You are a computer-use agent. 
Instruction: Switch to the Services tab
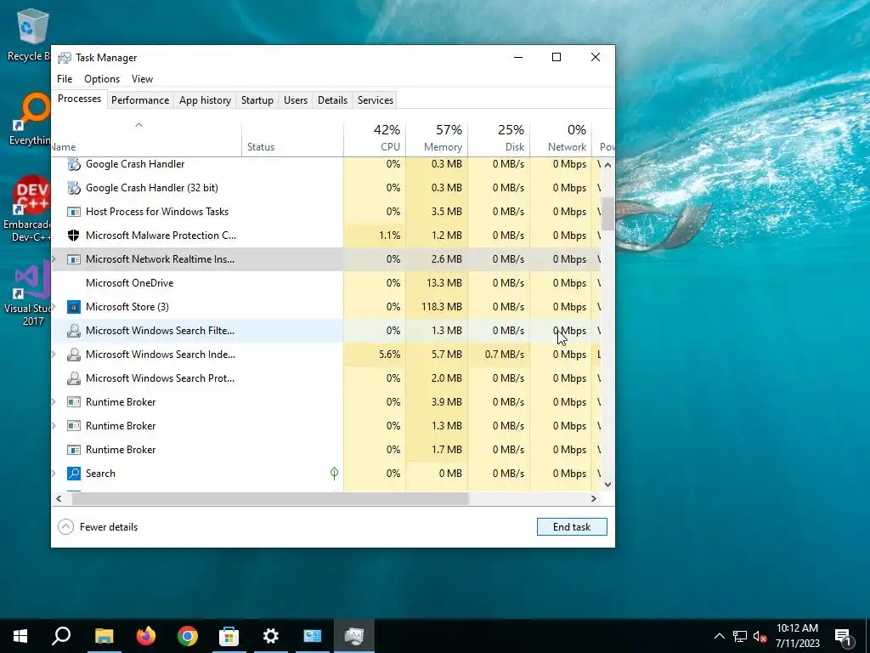[x=375, y=100]
